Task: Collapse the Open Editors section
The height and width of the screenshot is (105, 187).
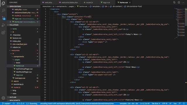Action: point(24,6)
